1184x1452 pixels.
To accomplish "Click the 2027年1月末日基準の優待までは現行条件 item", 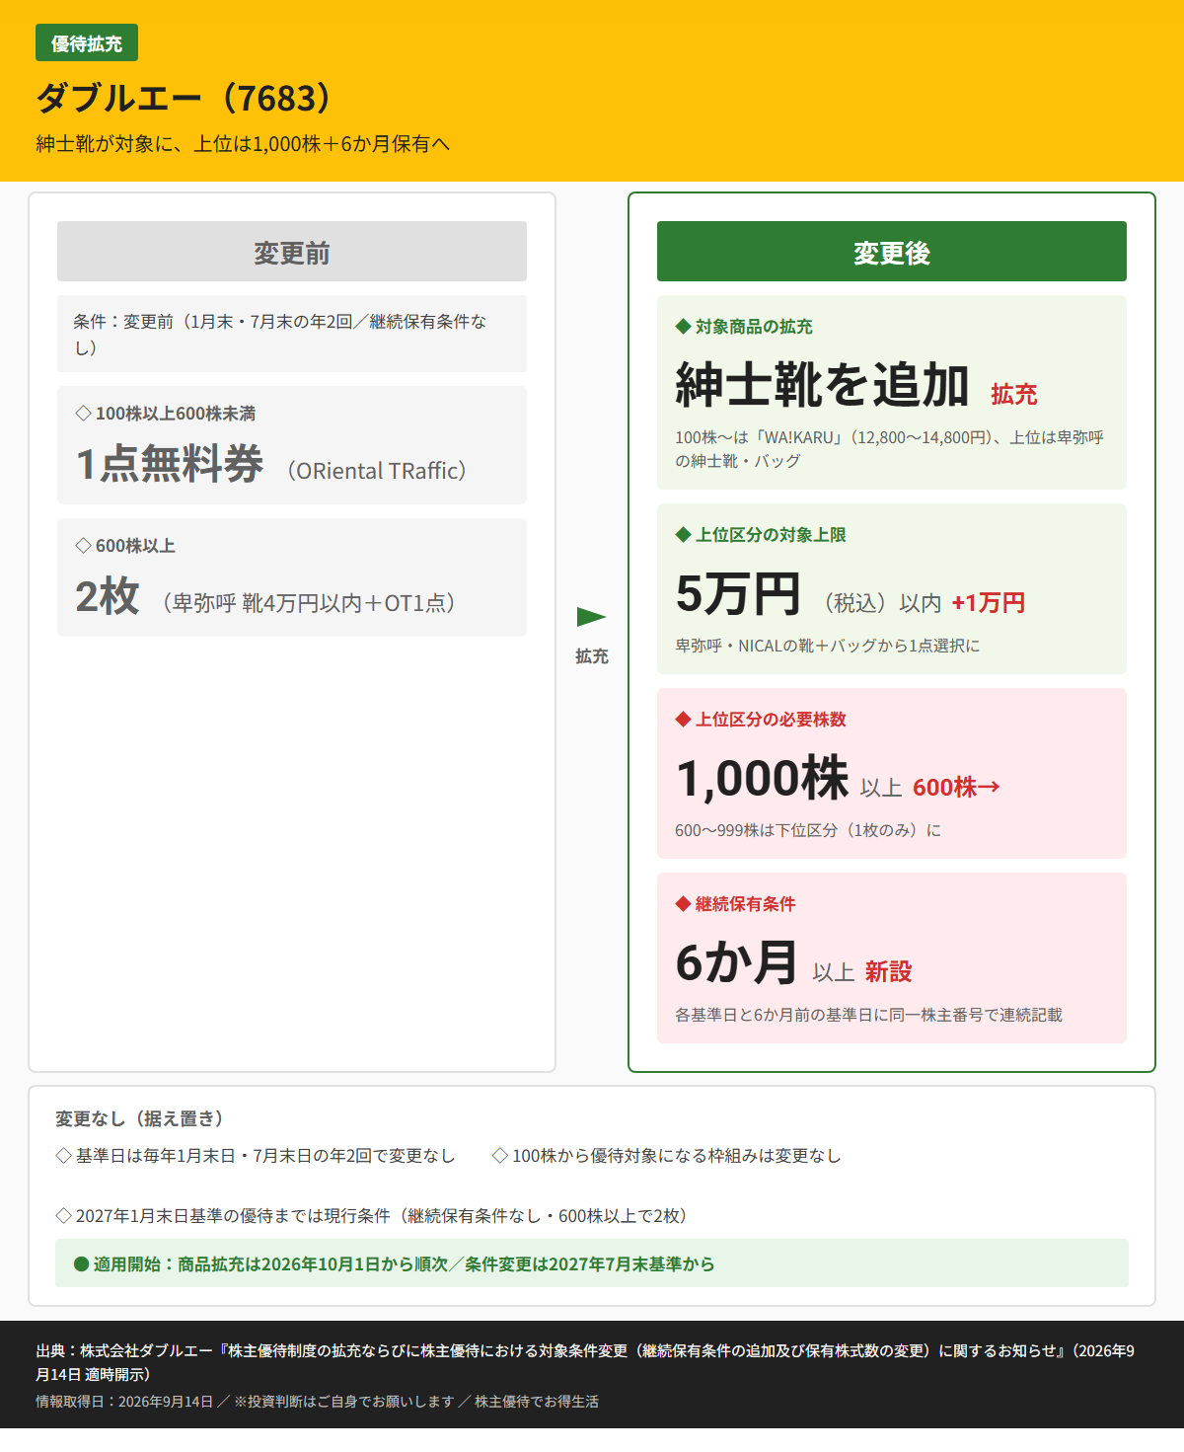I will 375,1216.
